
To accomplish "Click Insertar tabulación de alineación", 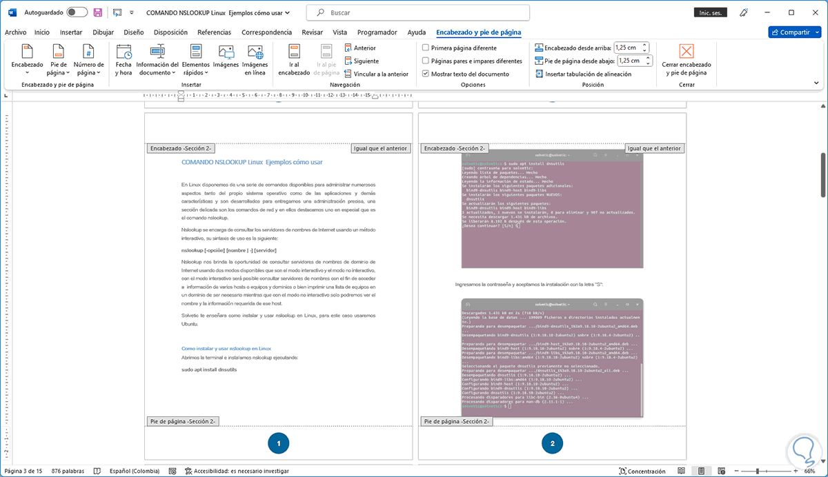I will [583, 74].
